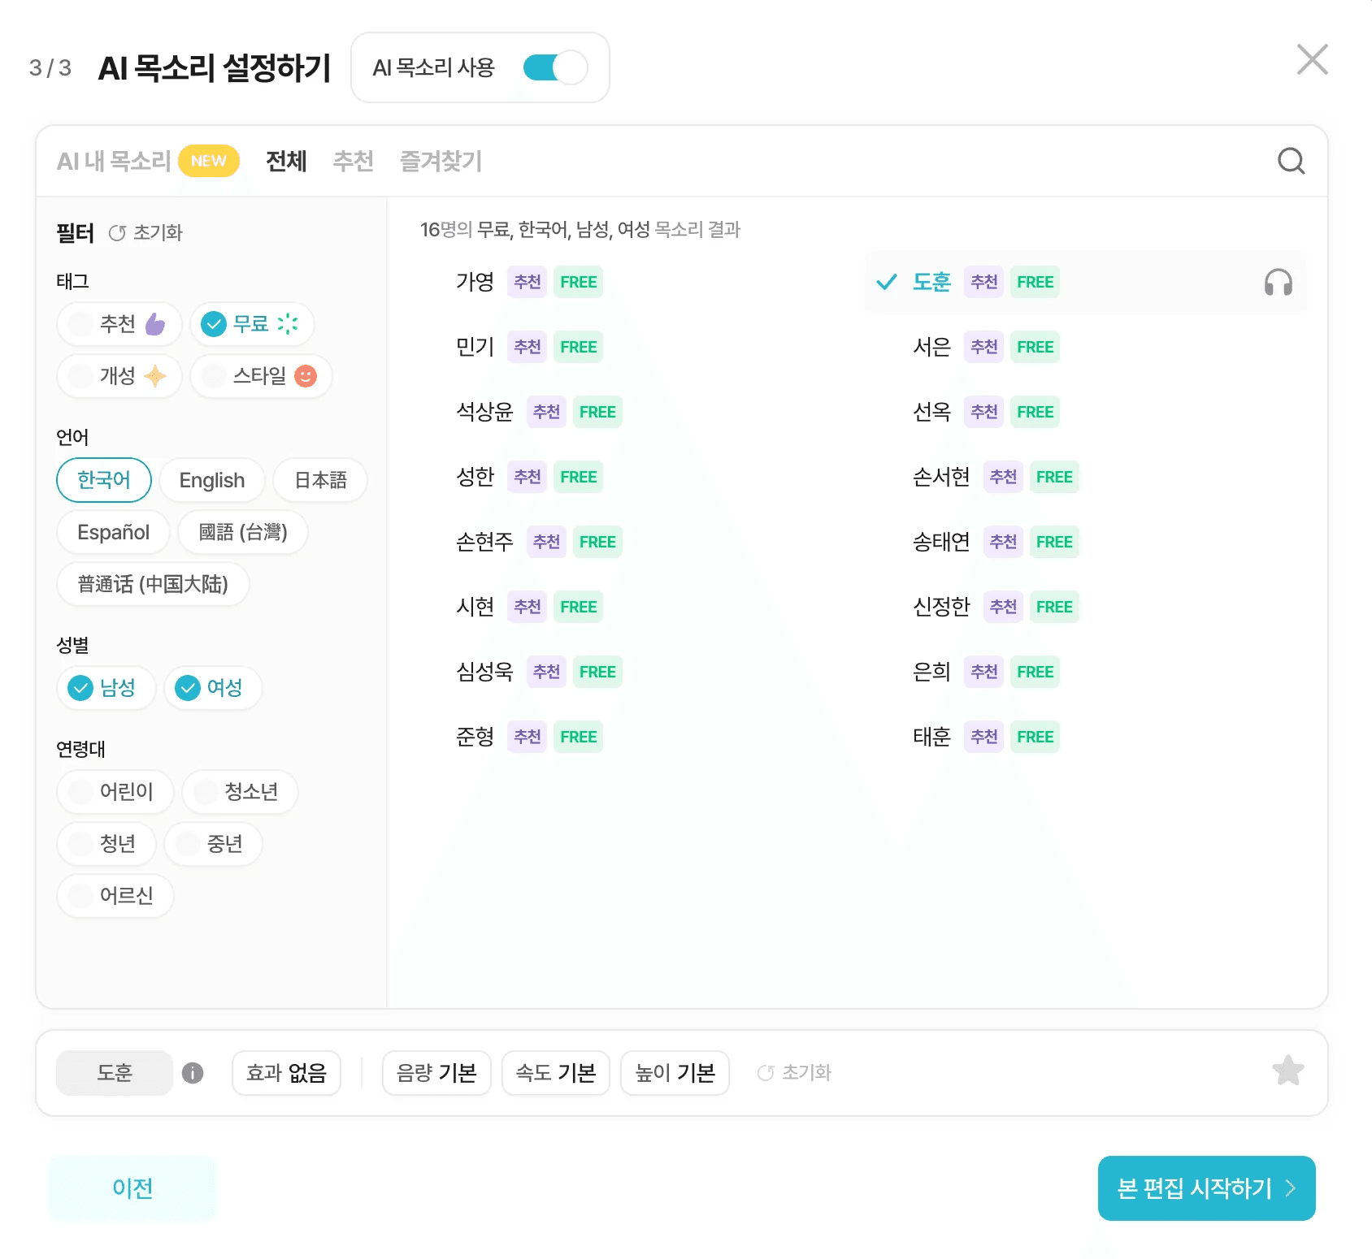Select the voice 가영
The width and height of the screenshot is (1372, 1259).
tap(475, 282)
